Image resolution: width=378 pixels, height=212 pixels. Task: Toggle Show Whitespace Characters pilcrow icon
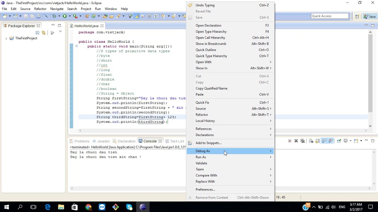(156, 16)
